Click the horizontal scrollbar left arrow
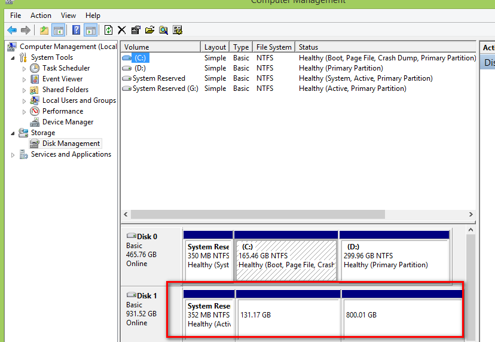Screen dimensions: 495x342 [126, 215]
